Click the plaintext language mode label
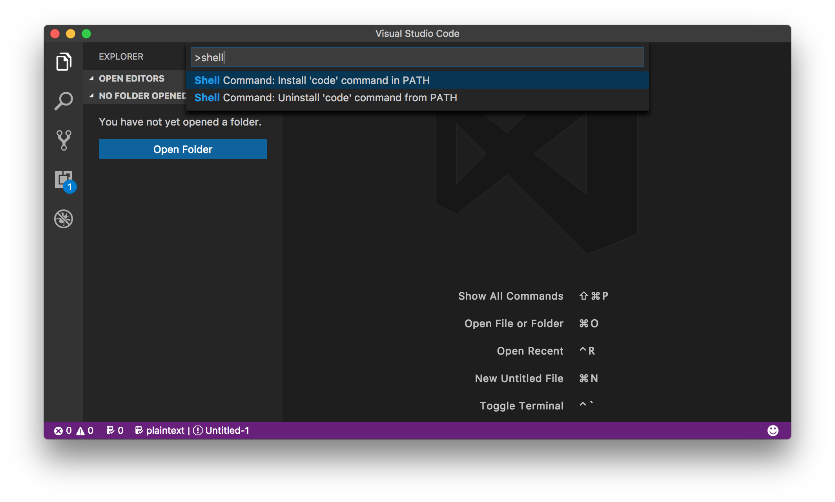The width and height of the screenshot is (835, 502). tap(165, 431)
